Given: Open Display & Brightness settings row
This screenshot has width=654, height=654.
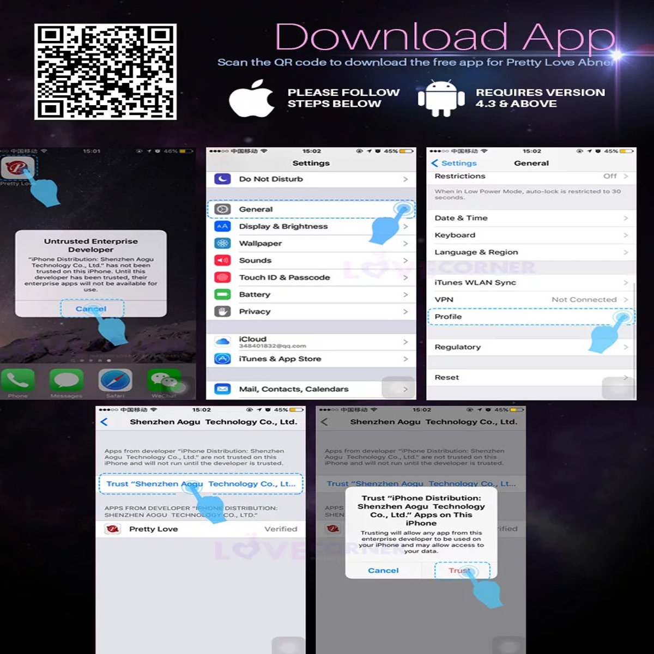Looking at the screenshot, I should coord(311,226).
